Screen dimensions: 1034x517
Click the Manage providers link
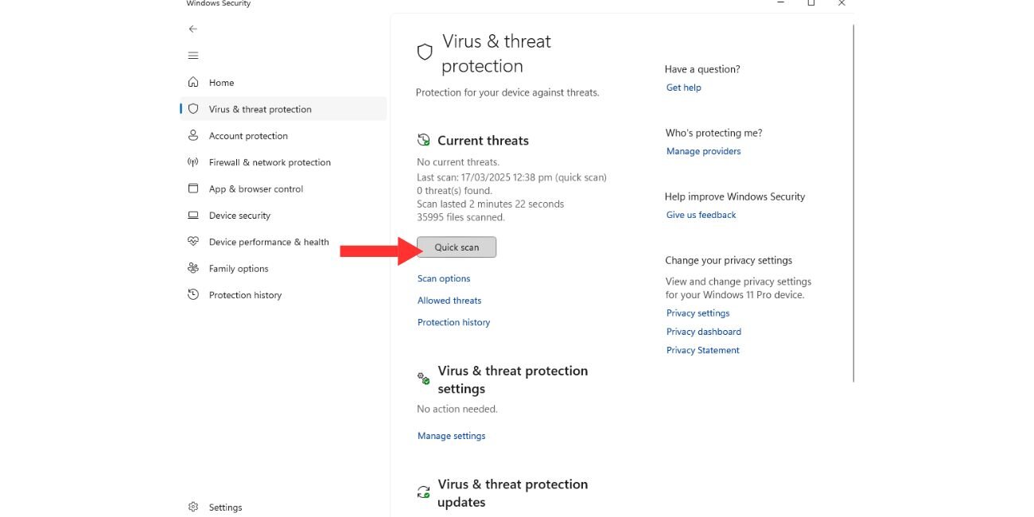(x=703, y=151)
